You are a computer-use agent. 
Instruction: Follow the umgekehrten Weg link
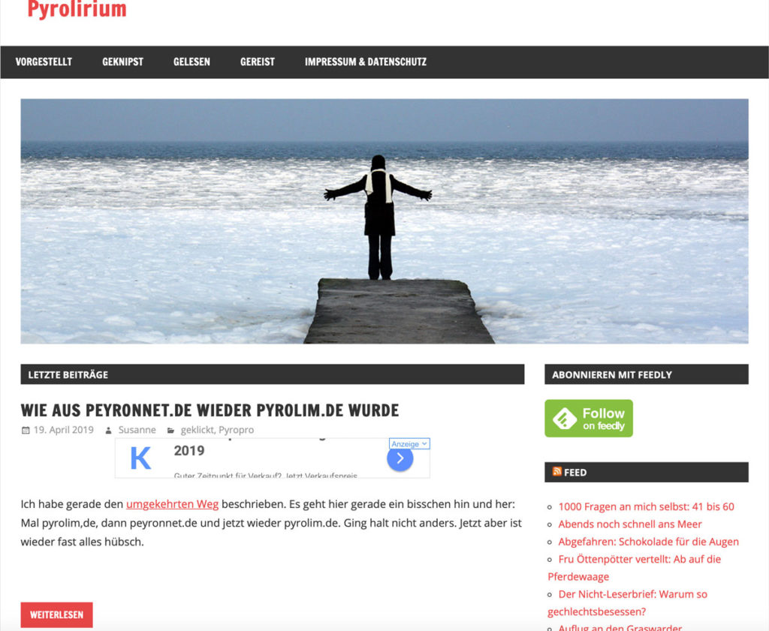(172, 504)
